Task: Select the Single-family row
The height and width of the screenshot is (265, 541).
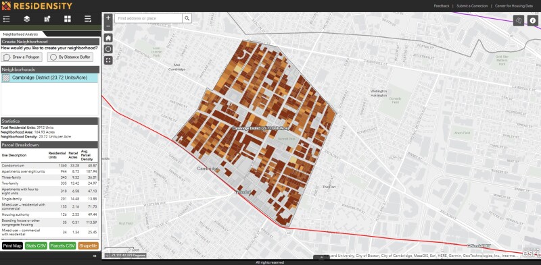Action: pos(49,199)
